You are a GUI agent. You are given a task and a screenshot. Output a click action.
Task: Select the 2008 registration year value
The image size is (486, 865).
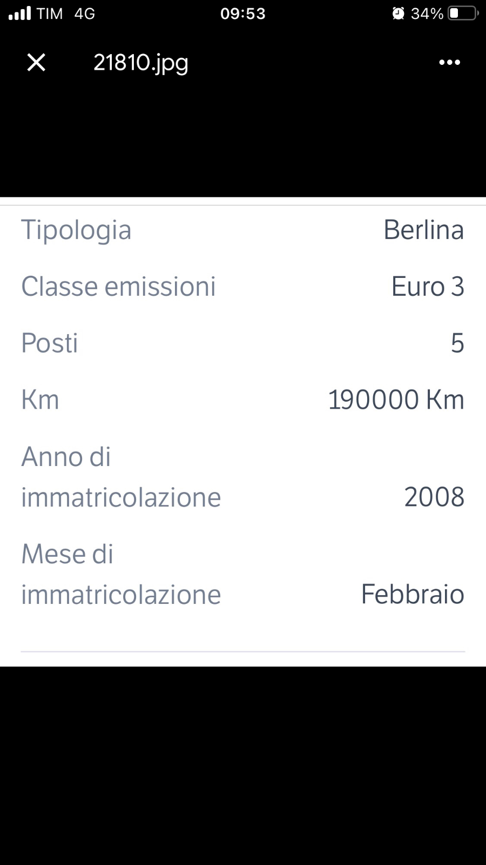click(x=434, y=497)
